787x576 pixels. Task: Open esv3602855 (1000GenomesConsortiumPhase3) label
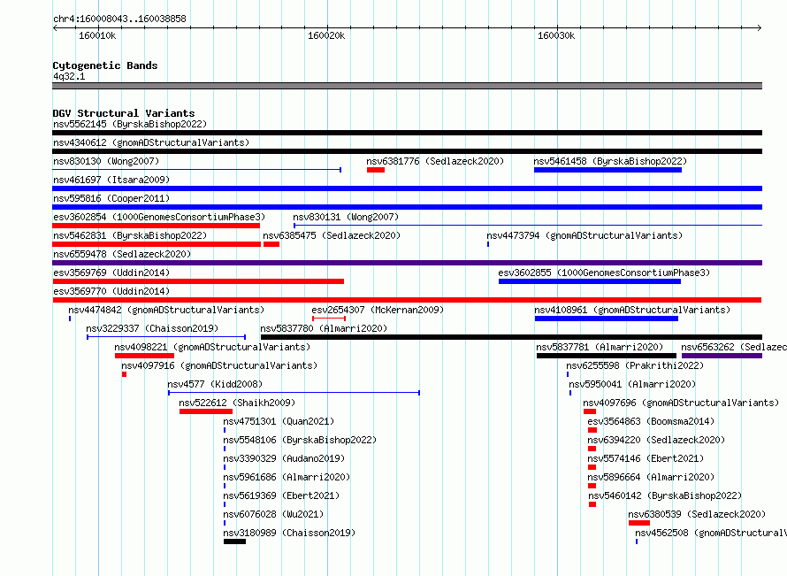604,273
